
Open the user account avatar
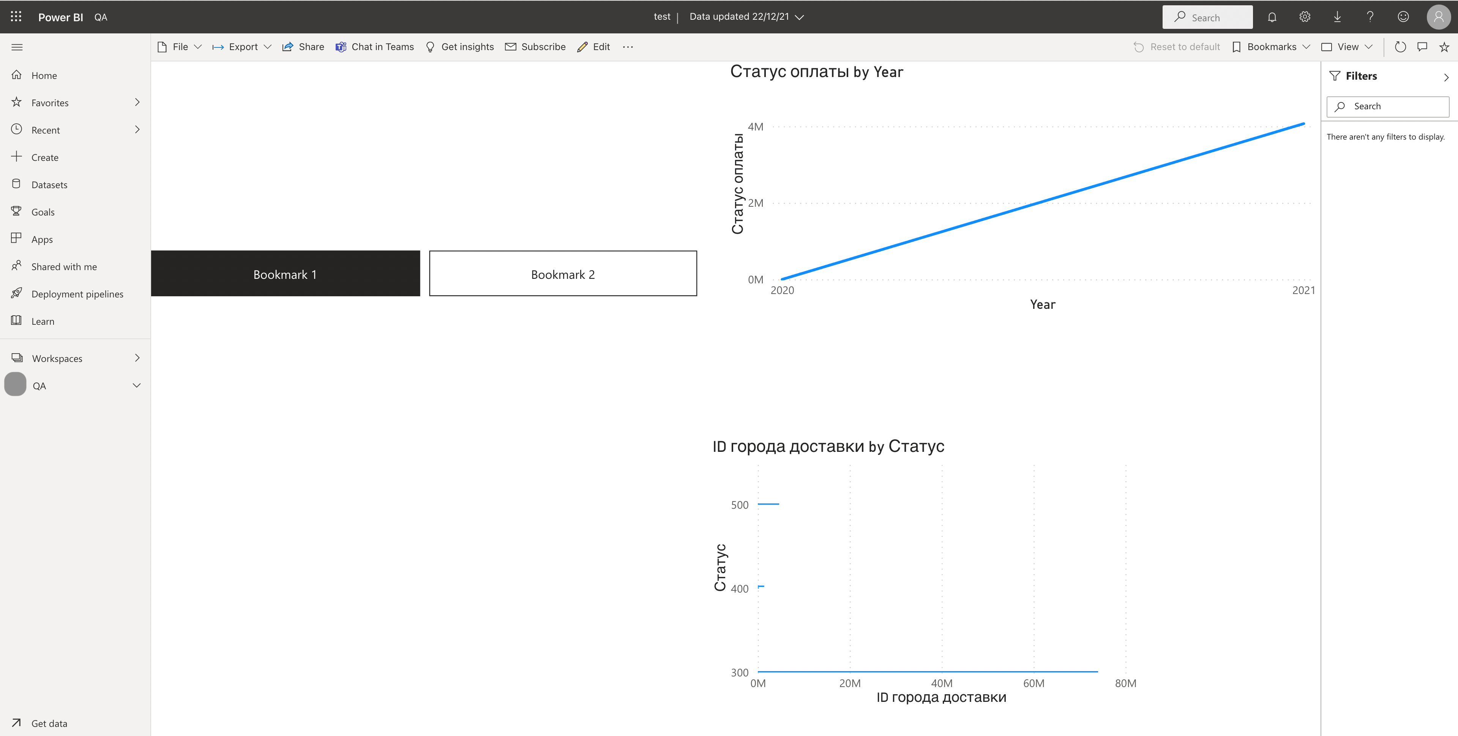pos(1438,17)
